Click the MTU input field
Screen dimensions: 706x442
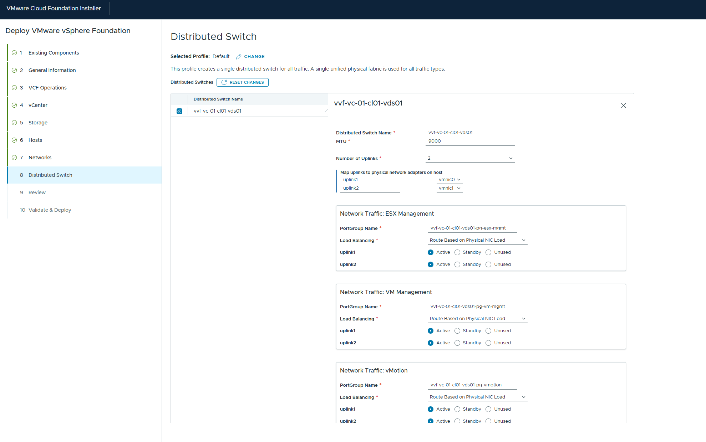470,141
